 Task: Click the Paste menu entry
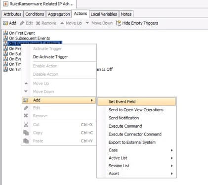point(59,141)
